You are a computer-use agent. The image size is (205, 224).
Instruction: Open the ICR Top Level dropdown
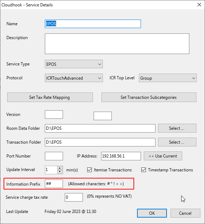click(x=168, y=78)
